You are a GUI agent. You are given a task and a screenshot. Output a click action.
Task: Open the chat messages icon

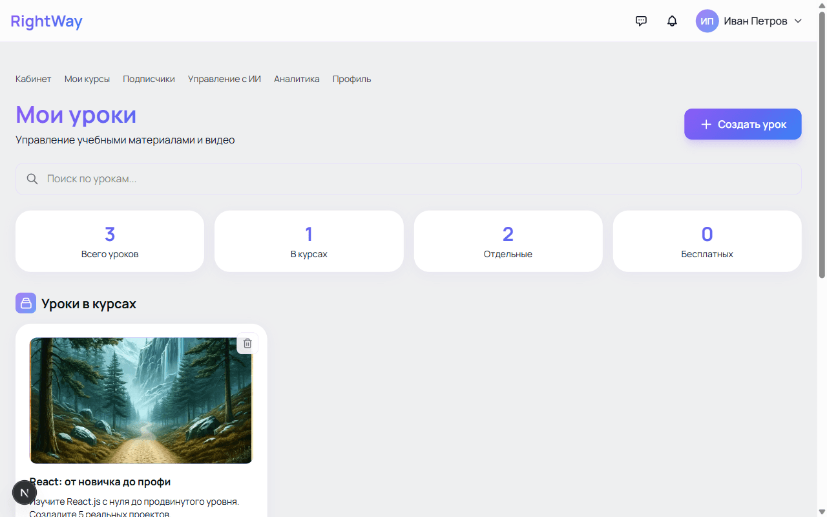(x=641, y=21)
